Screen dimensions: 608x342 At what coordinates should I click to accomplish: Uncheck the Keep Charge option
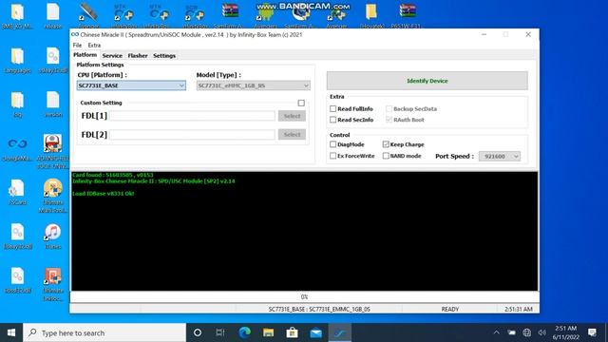tap(386, 144)
